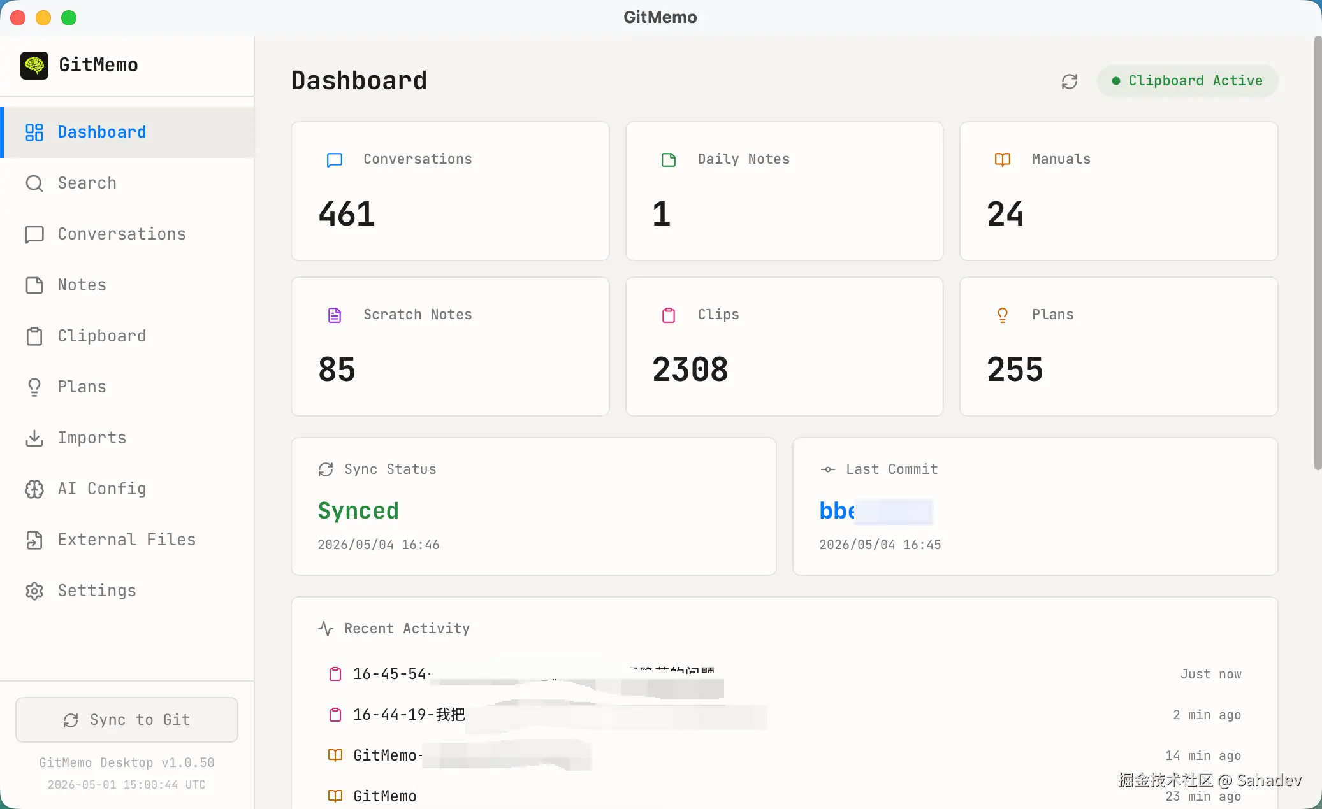Click the Just now timestamp
The image size is (1322, 809).
pos(1211,675)
